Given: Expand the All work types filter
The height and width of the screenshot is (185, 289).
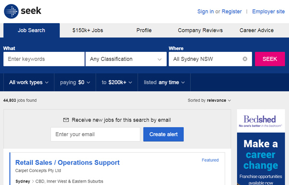Looking at the screenshot, I should click(29, 82).
